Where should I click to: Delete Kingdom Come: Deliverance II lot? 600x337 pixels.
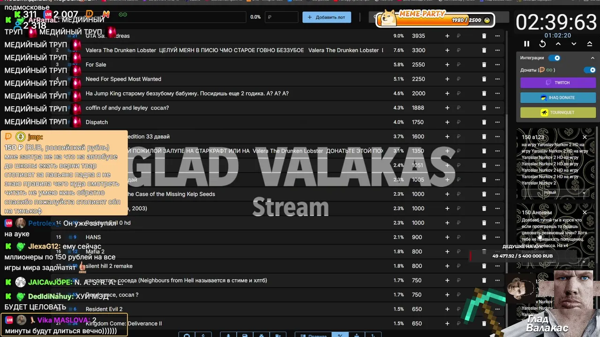484,323
